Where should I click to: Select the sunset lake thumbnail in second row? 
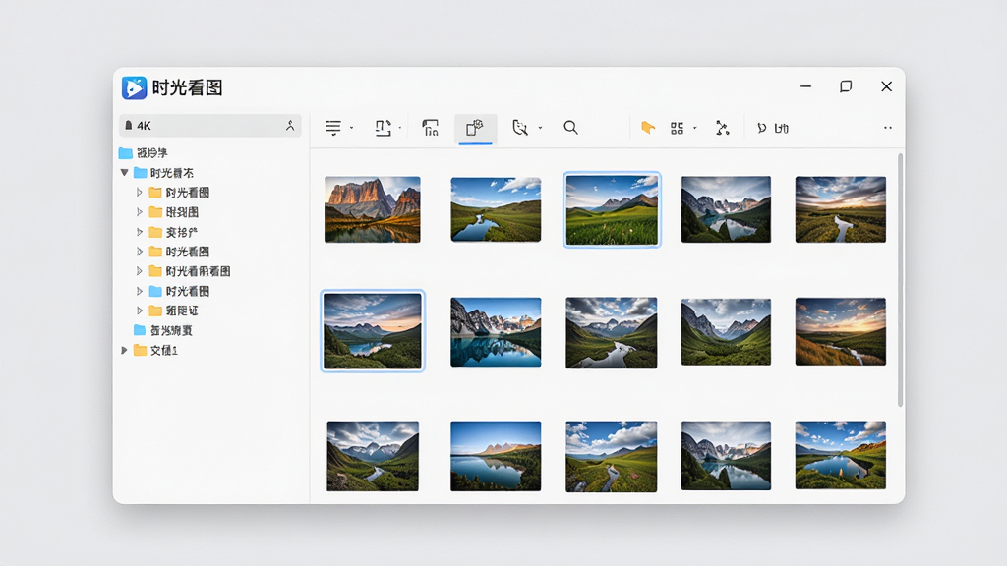373,331
